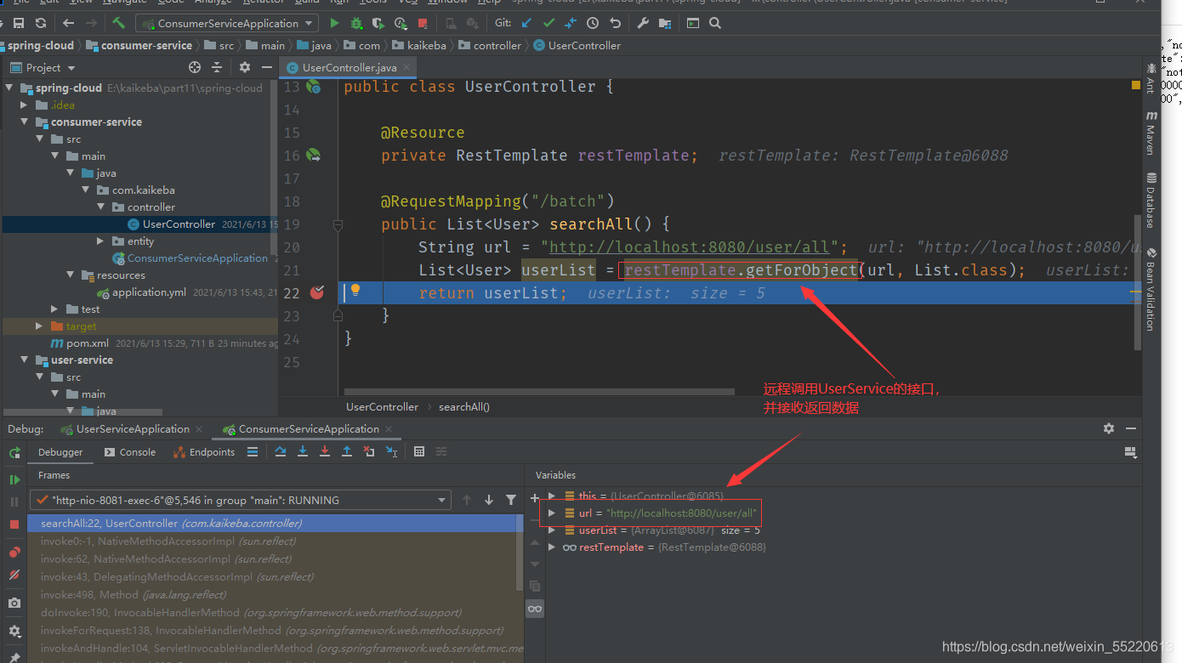Click the Step Over debugger icon
This screenshot has width=1182, height=663.
(x=281, y=451)
